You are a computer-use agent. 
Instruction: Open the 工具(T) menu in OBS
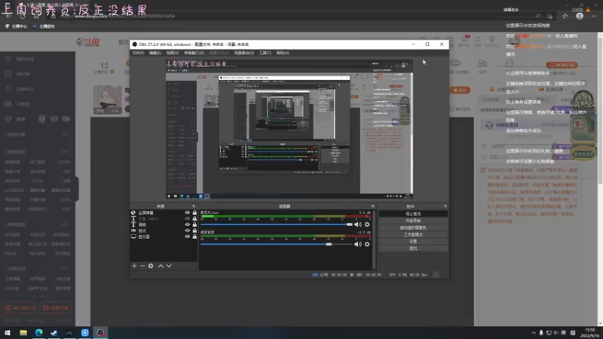265,53
